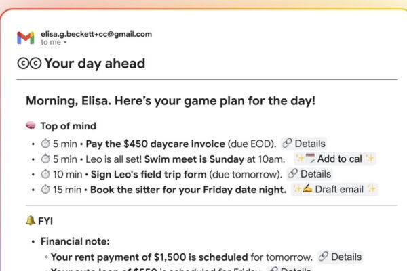Open Details for the $450 daycare invoice

[303, 144]
